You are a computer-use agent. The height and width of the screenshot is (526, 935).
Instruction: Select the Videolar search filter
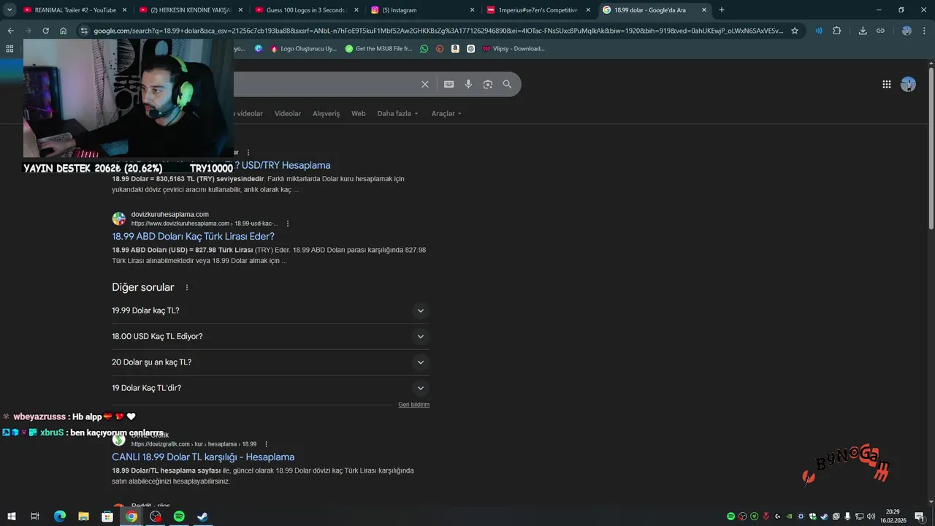click(x=288, y=113)
